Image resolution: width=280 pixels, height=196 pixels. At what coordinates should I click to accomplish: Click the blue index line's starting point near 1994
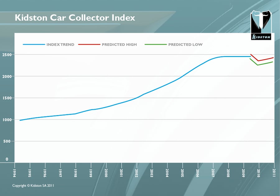(x=20, y=120)
